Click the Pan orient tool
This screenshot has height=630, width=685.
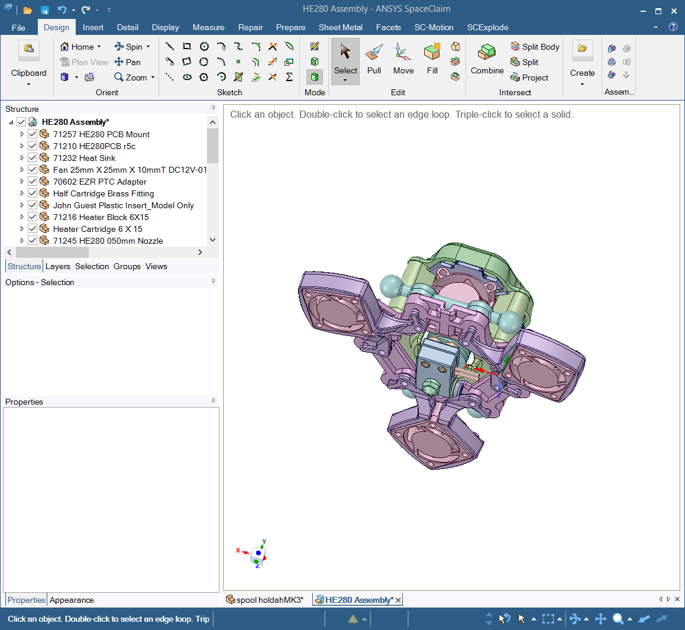point(128,62)
